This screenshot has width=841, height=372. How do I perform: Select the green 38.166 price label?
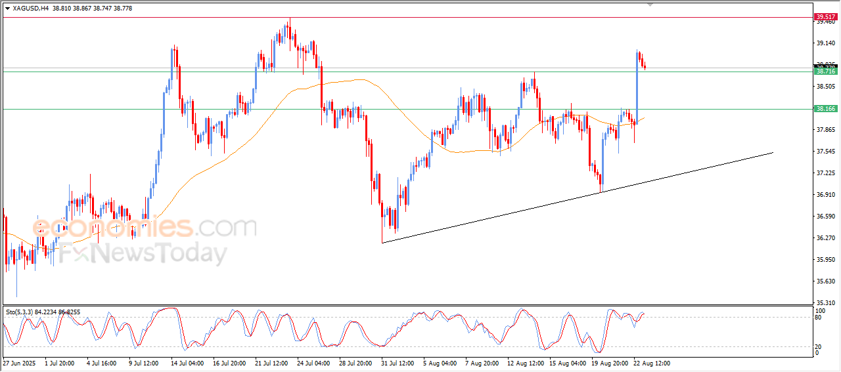[x=825, y=109]
